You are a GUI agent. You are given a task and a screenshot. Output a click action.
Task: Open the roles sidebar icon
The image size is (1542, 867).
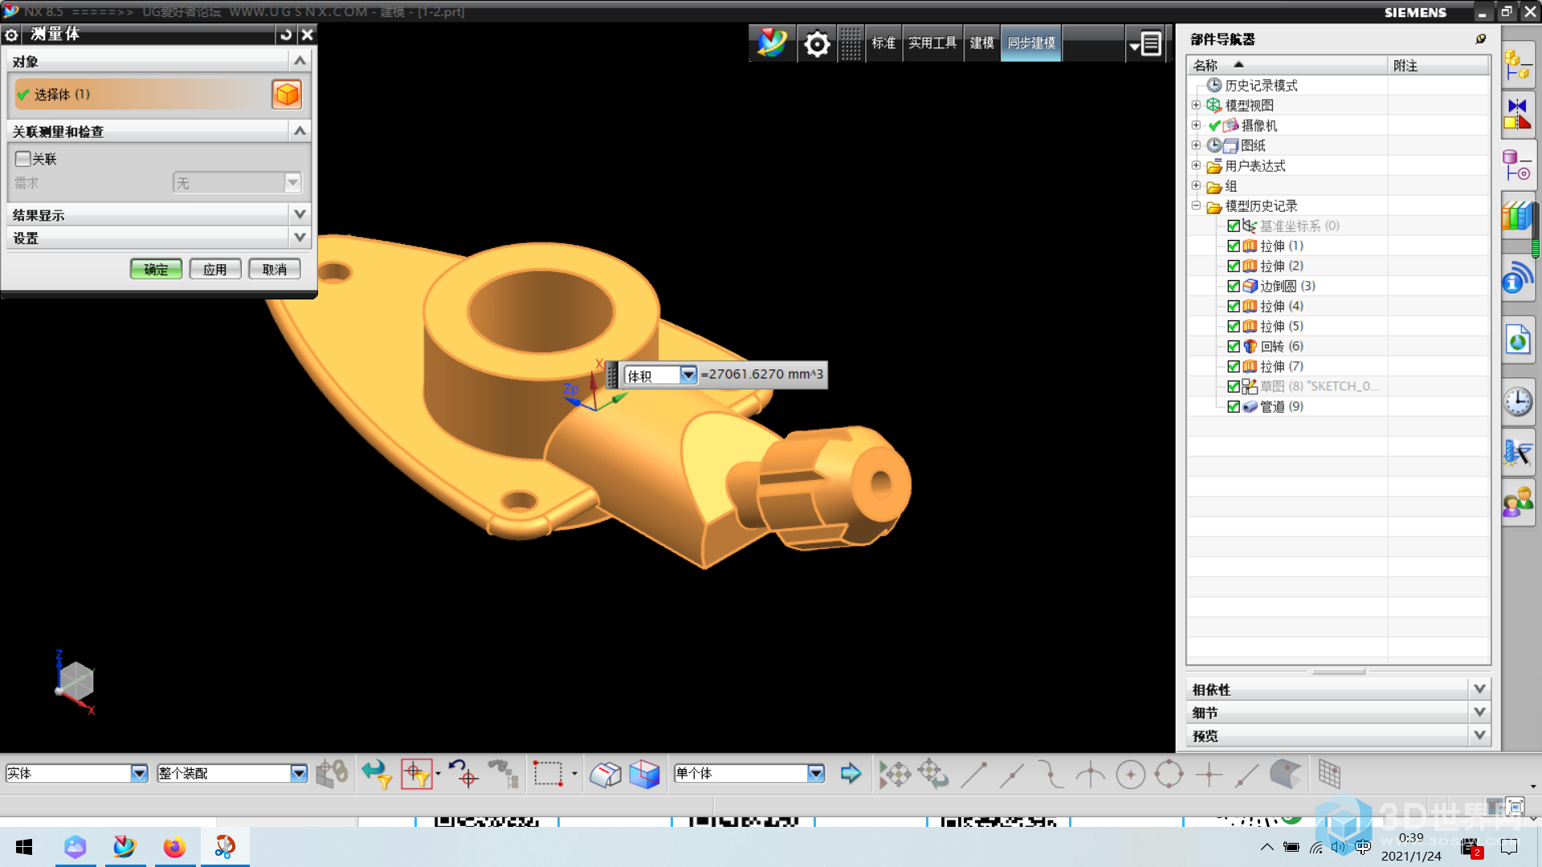pos(1517,503)
